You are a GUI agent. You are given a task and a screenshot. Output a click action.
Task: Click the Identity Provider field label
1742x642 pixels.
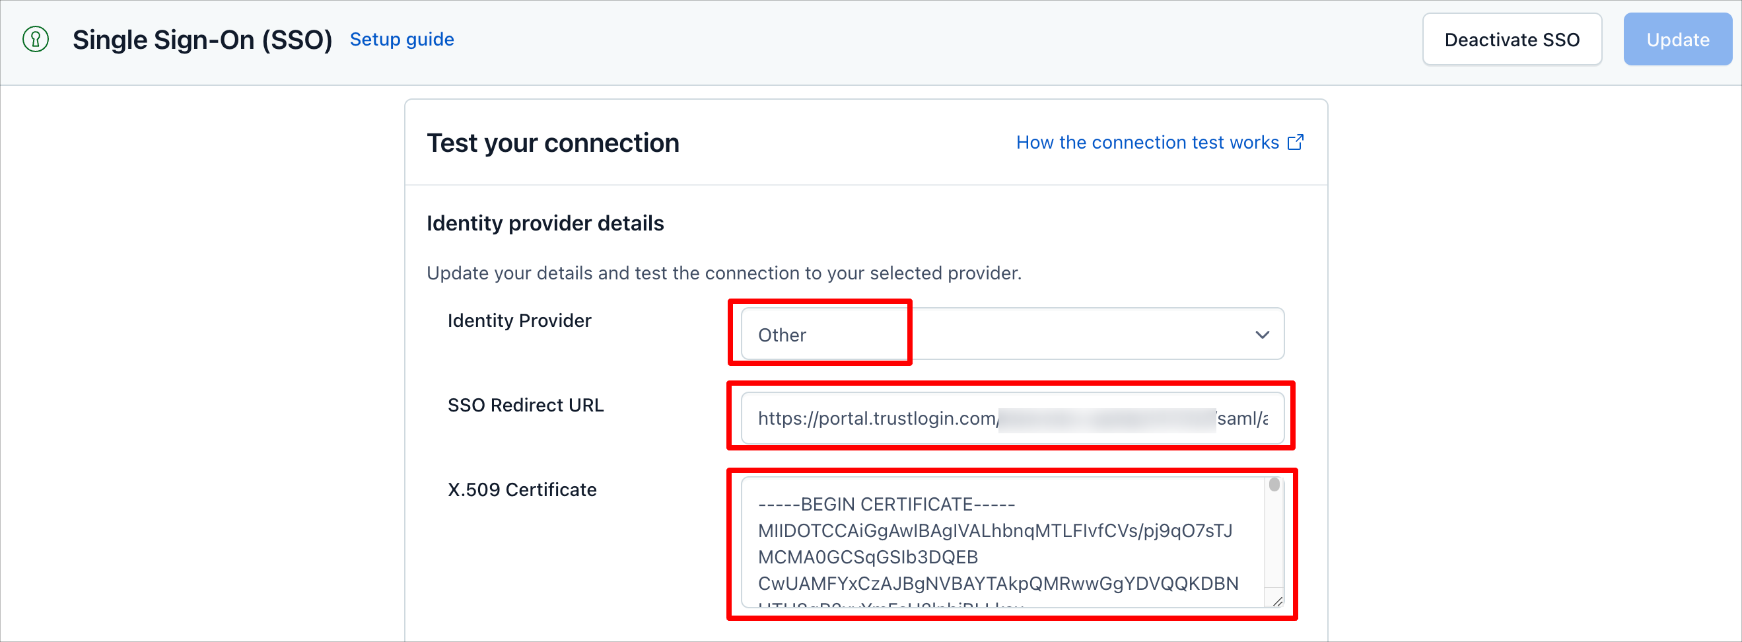coord(519,320)
